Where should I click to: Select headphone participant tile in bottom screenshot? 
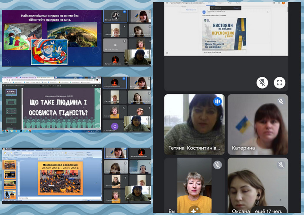(x=140, y=167)
